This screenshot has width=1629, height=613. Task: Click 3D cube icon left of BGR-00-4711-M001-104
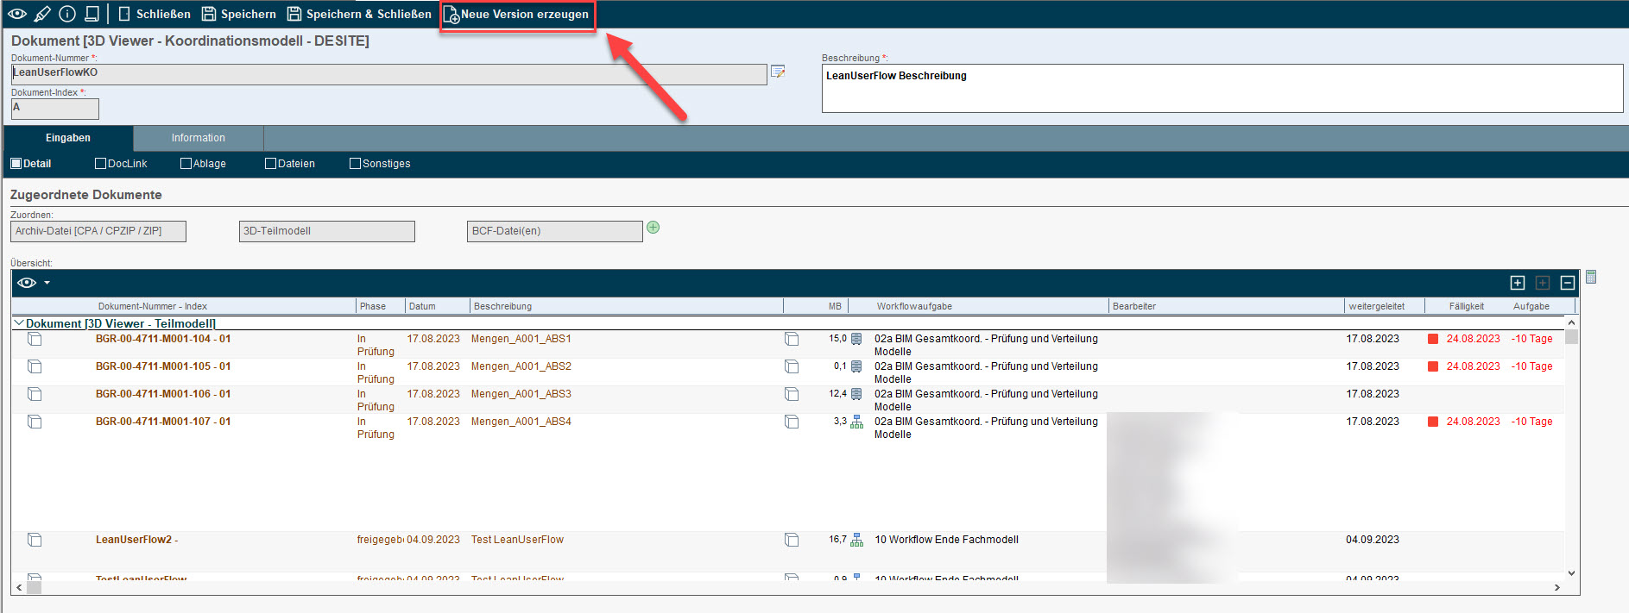pyautogui.click(x=35, y=339)
